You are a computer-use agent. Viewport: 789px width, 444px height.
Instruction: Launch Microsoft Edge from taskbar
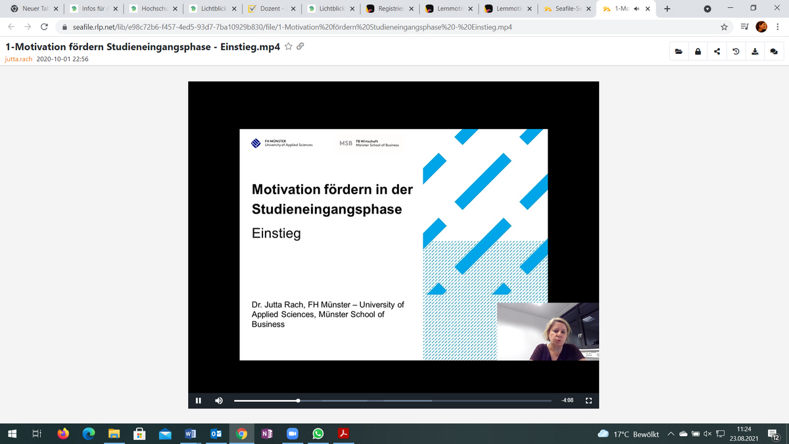[89, 434]
